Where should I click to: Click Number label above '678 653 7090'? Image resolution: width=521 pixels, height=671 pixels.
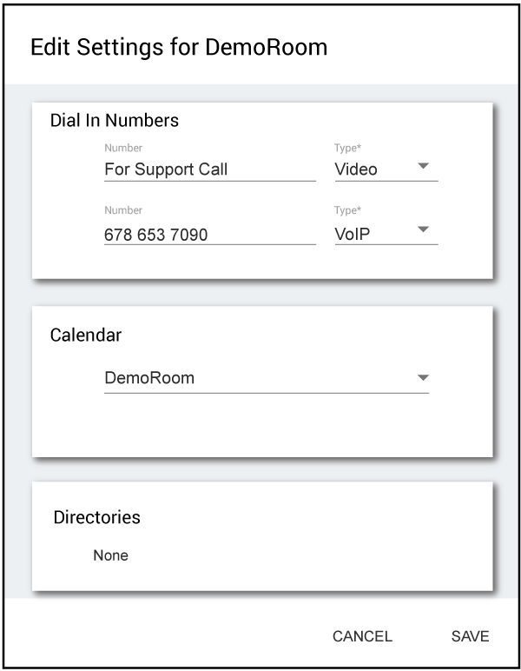[122, 211]
